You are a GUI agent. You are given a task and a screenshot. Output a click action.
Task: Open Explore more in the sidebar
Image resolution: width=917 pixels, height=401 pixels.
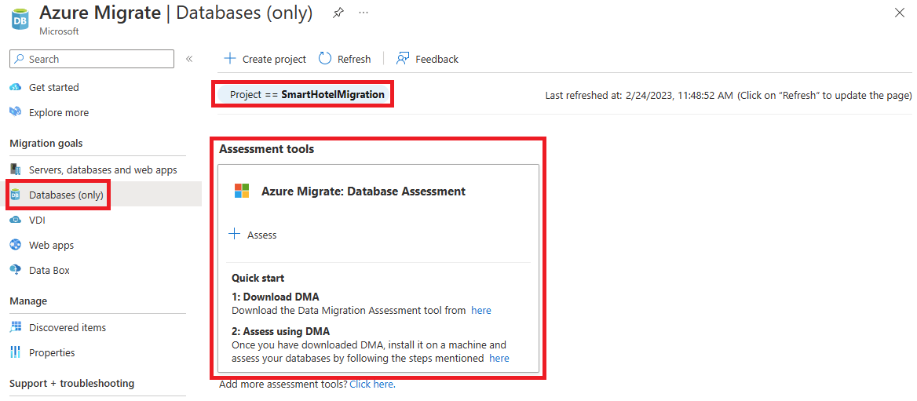[x=59, y=112]
